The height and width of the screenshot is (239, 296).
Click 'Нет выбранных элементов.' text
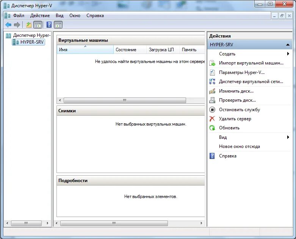(150, 197)
